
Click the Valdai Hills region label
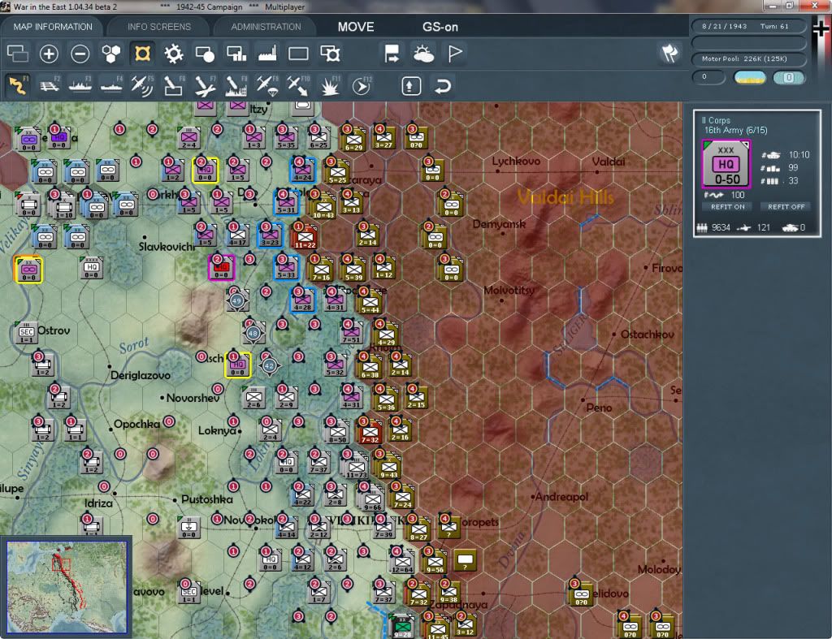coord(565,197)
